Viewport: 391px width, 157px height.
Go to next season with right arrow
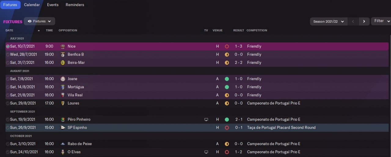(364, 21)
